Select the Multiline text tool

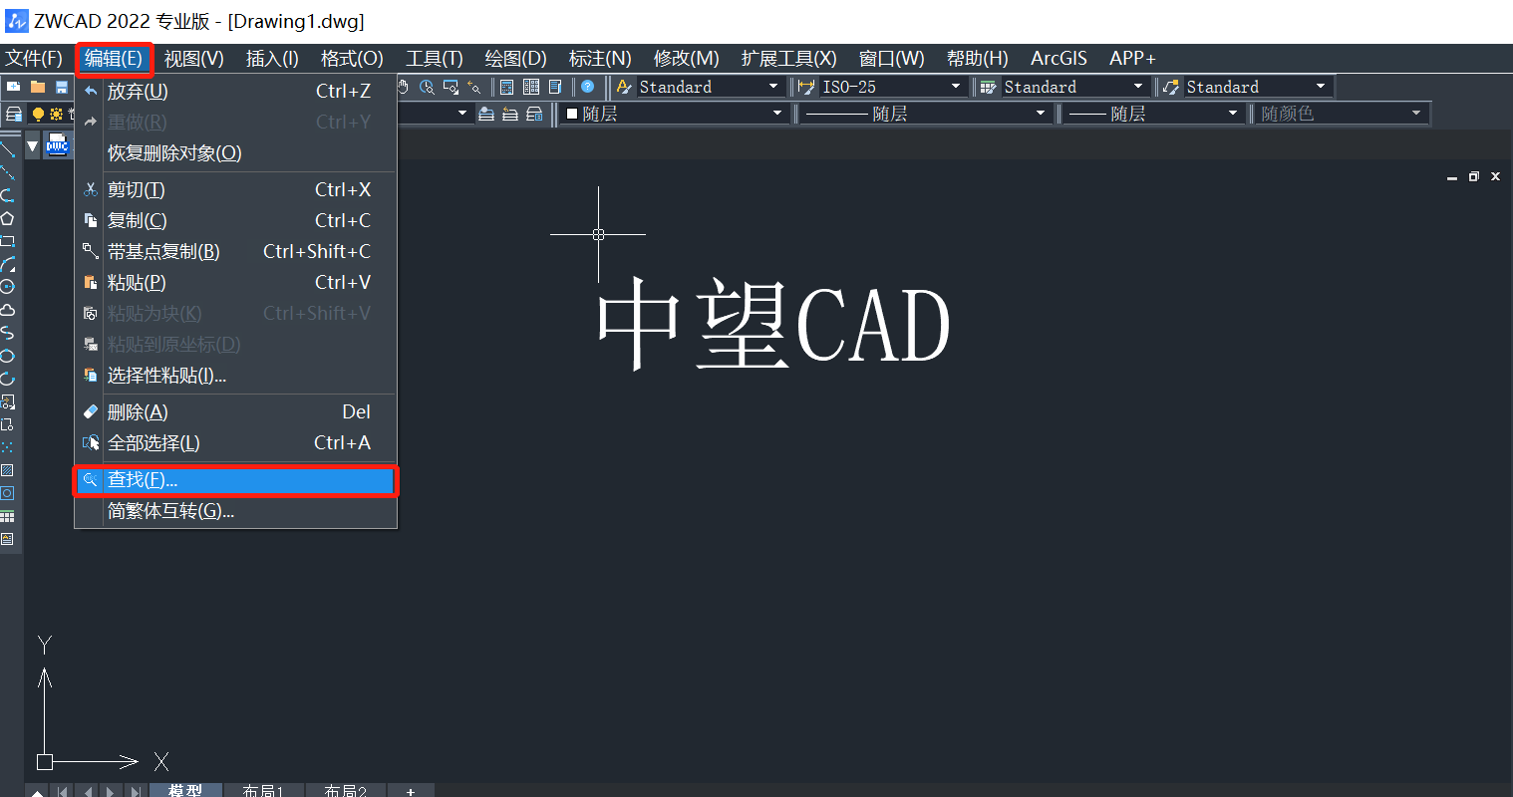7,539
